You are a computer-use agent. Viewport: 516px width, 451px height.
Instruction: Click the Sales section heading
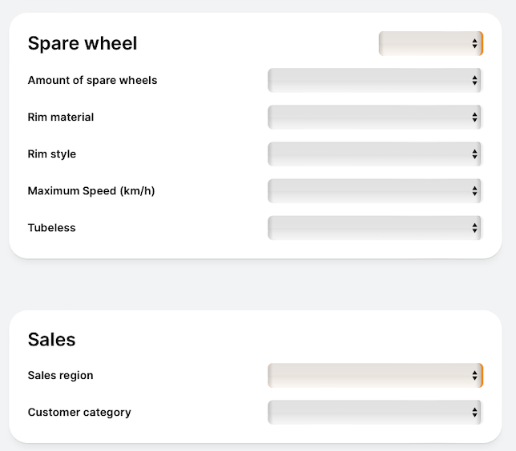[x=51, y=339]
